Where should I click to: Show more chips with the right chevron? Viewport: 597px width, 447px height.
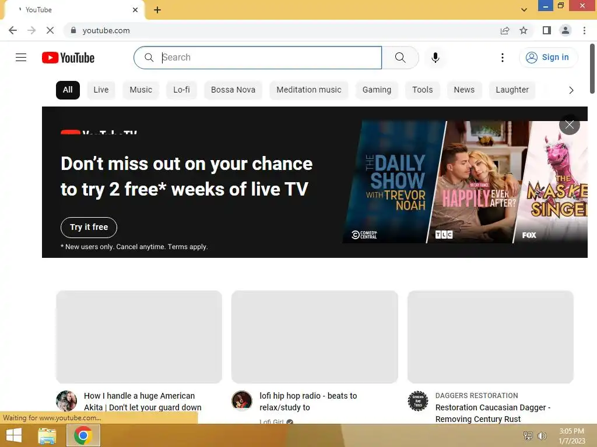pyautogui.click(x=571, y=90)
